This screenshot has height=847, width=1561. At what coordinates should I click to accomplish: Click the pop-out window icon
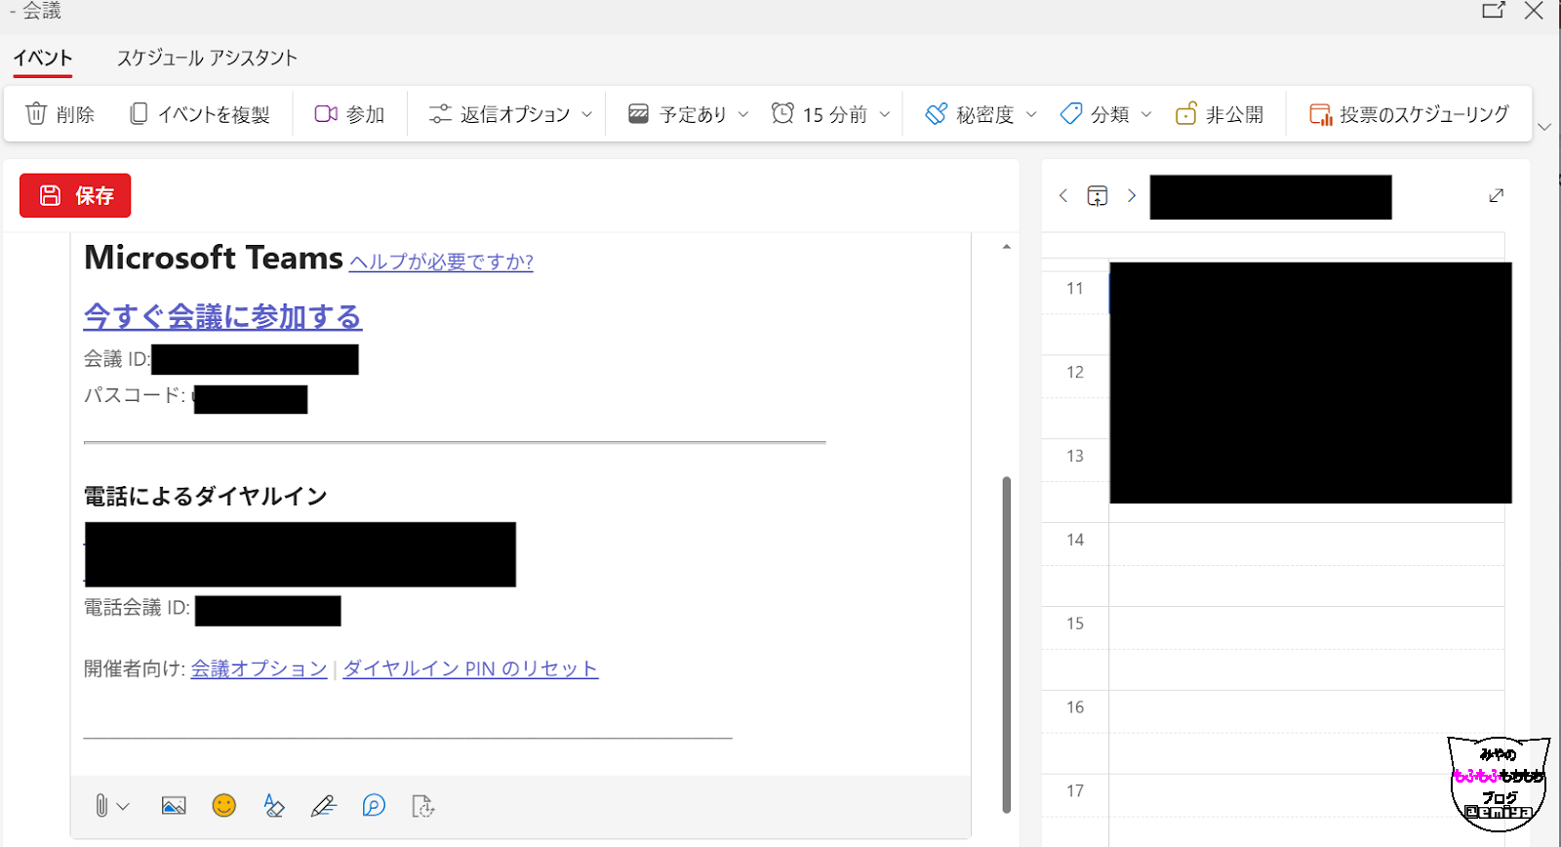(x=1494, y=11)
